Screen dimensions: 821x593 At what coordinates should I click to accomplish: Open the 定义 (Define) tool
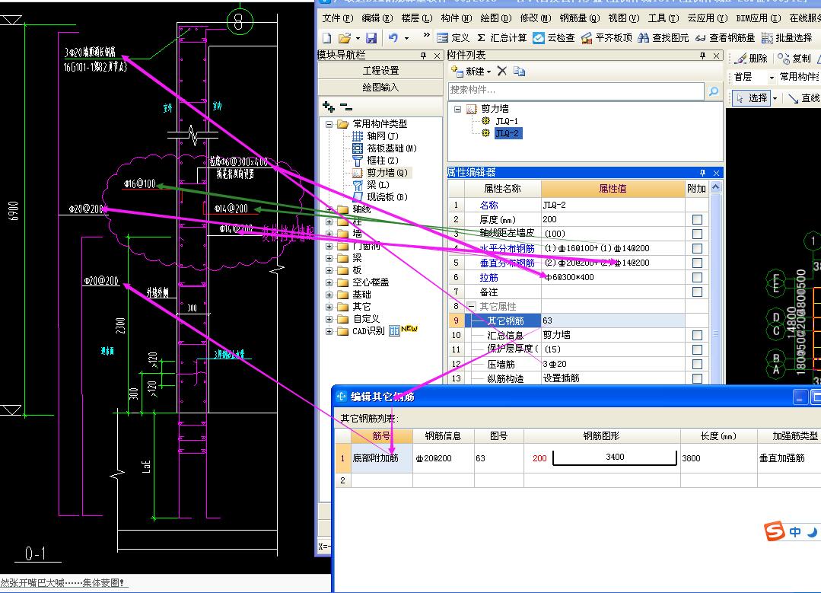(453, 38)
